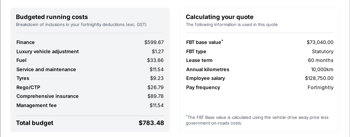
Task: Select the Rego/CTP row label
Action: [28, 87]
